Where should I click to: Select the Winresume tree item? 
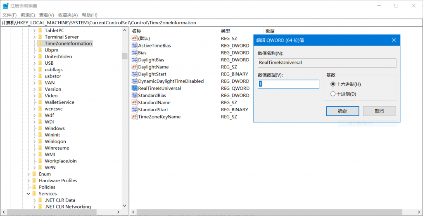[57, 148]
